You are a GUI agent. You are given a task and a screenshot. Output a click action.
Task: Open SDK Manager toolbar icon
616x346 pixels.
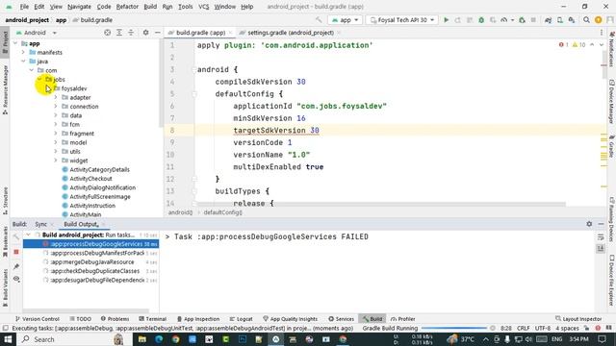(x=572, y=20)
